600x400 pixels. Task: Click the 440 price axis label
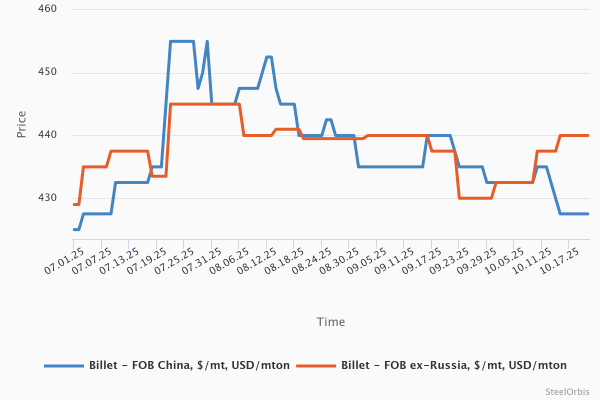(x=47, y=135)
